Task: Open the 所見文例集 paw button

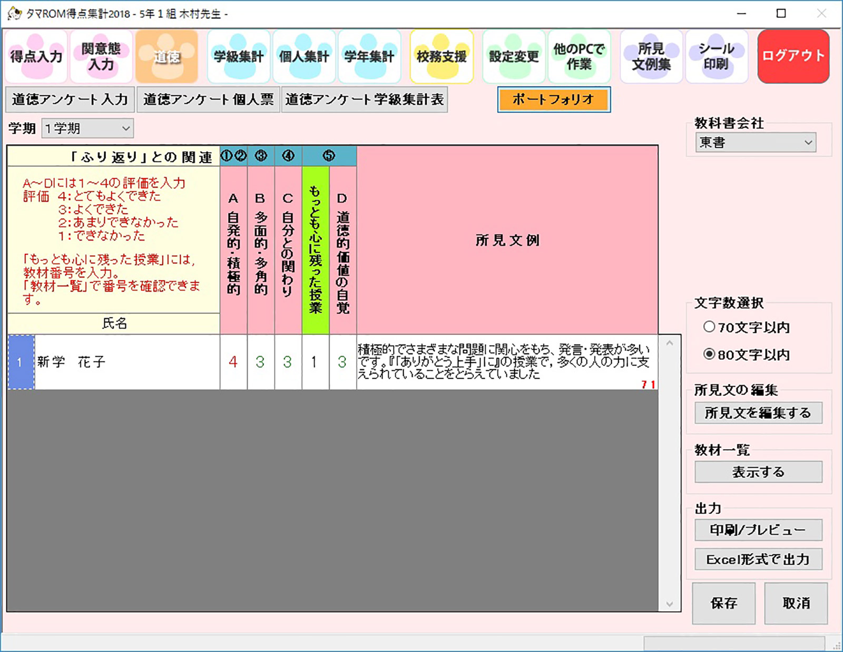Action: [x=651, y=56]
